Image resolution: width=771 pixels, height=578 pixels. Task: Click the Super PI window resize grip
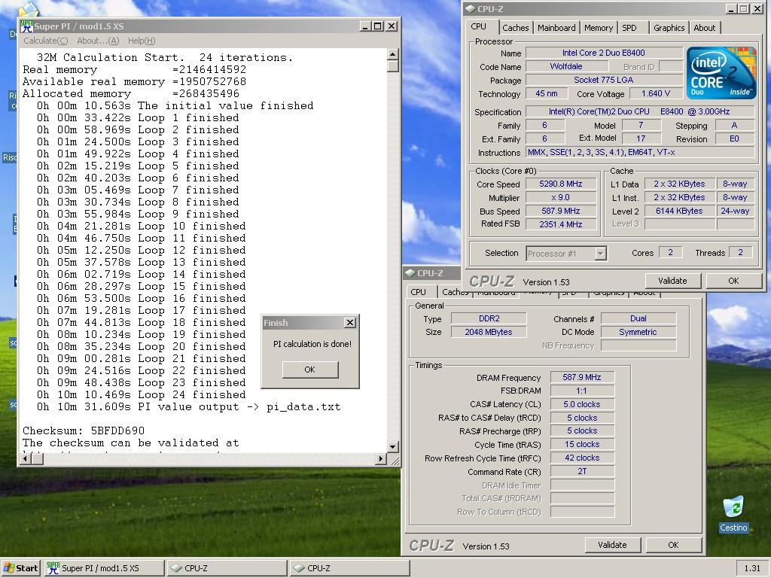click(x=395, y=461)
